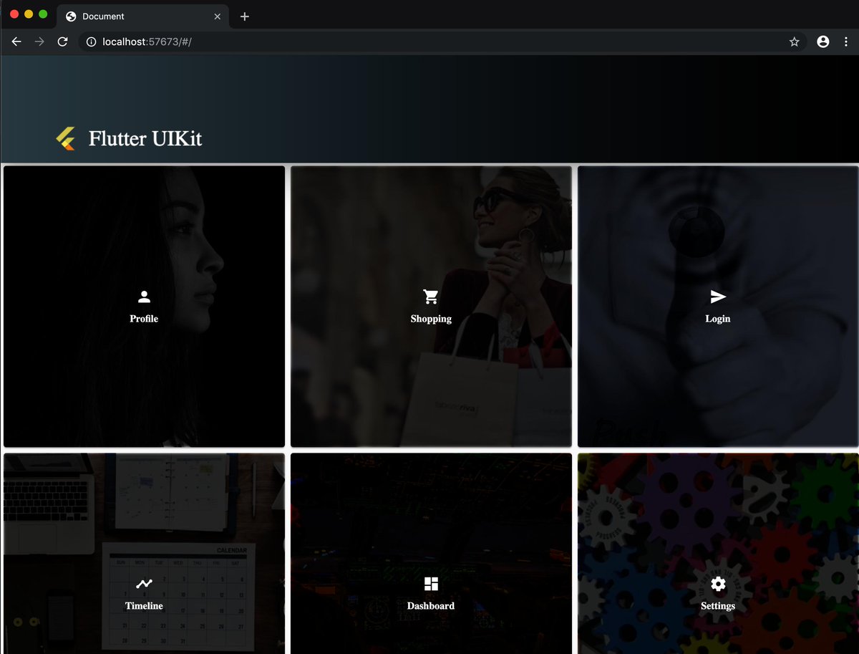Click the person icon on Profile card
This screenshot has width=859, height=654.
(x=144, y=297)
